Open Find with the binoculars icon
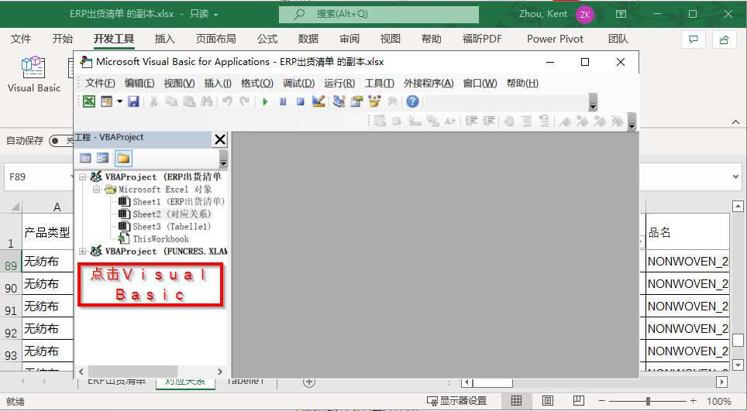 point(206,101)
